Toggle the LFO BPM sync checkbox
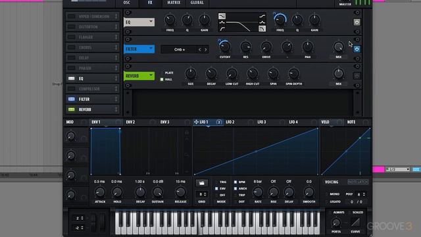The height and width of the screenshot is (237, 421). click(x=235, y=182)
